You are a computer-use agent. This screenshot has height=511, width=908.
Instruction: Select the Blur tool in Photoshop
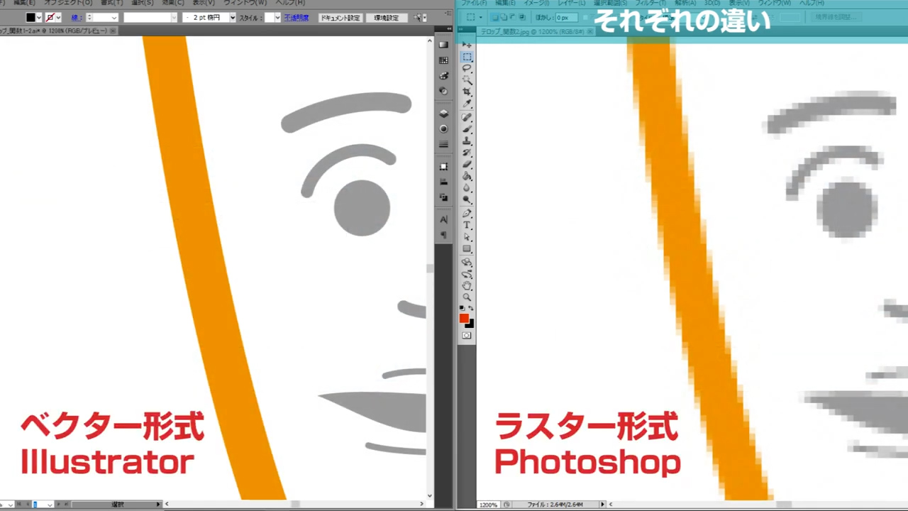point(467,188)
